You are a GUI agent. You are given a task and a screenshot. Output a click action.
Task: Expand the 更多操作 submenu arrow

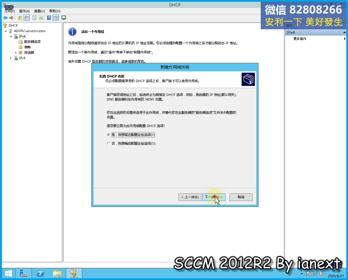(345, 39)
